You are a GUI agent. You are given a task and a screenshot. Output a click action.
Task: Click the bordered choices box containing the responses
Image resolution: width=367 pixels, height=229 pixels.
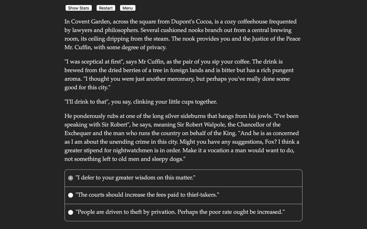click(x=183, y=195)
